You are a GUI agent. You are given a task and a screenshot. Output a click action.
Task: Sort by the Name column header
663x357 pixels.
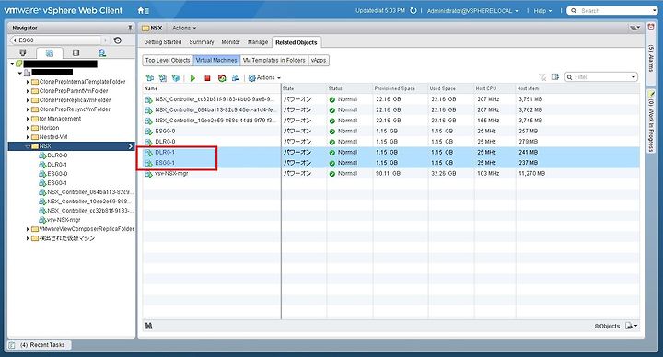[x=212, y=88]
